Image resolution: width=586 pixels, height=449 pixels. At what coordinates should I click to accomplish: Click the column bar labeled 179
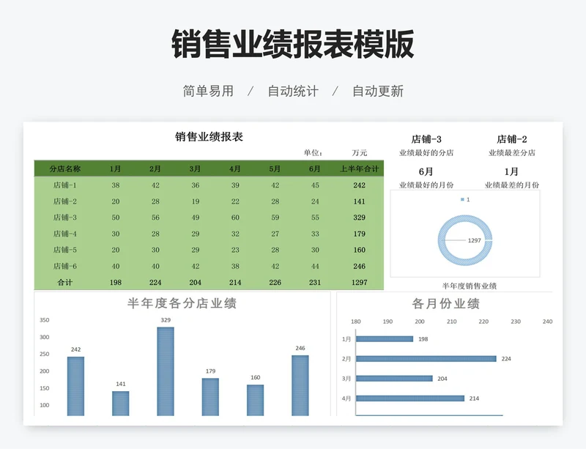click(x=210, y=397)
